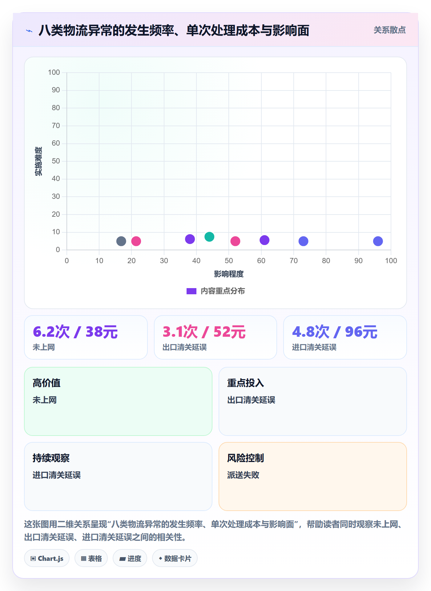Click the lightning bolt icon beside the title

point(29,31)
